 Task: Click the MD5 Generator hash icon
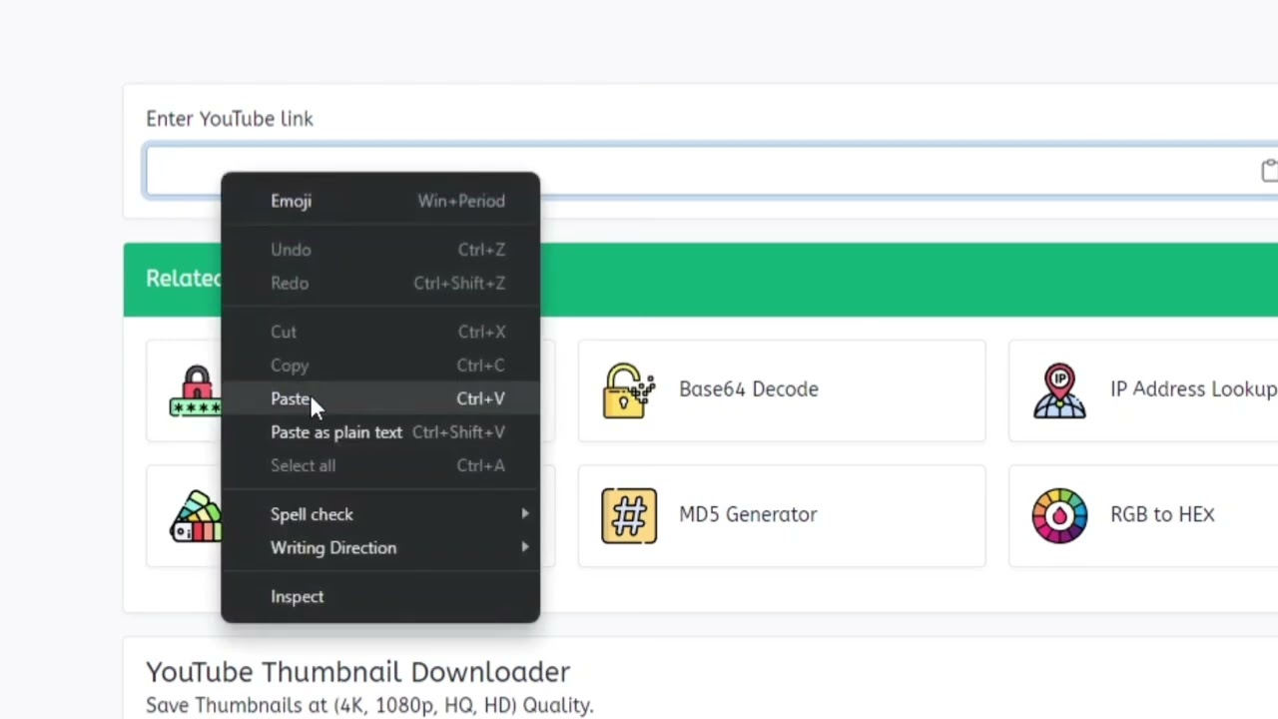[x=629, y=515]
